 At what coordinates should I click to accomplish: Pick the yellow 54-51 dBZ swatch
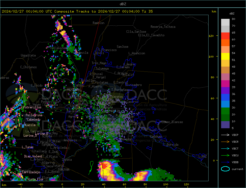pos(225,56)
